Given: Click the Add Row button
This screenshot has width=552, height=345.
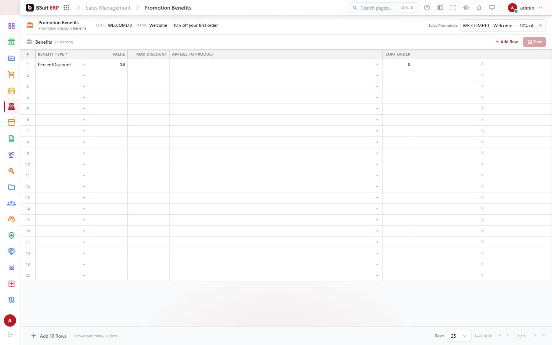Looking at the screenshot, I should (x=506, y=42).
